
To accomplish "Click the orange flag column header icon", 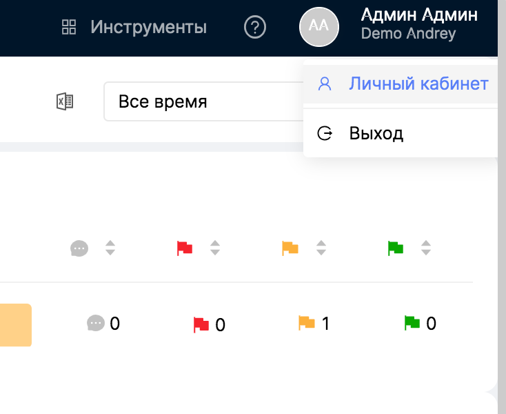I will pos(290,248).
